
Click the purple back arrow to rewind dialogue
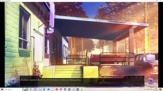click(x=12, y=81)
